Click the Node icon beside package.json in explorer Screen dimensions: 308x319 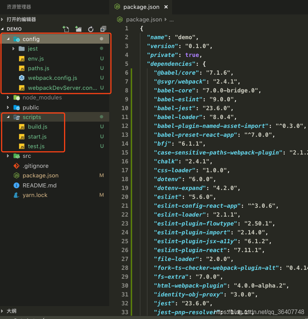(x=17, y=175)
